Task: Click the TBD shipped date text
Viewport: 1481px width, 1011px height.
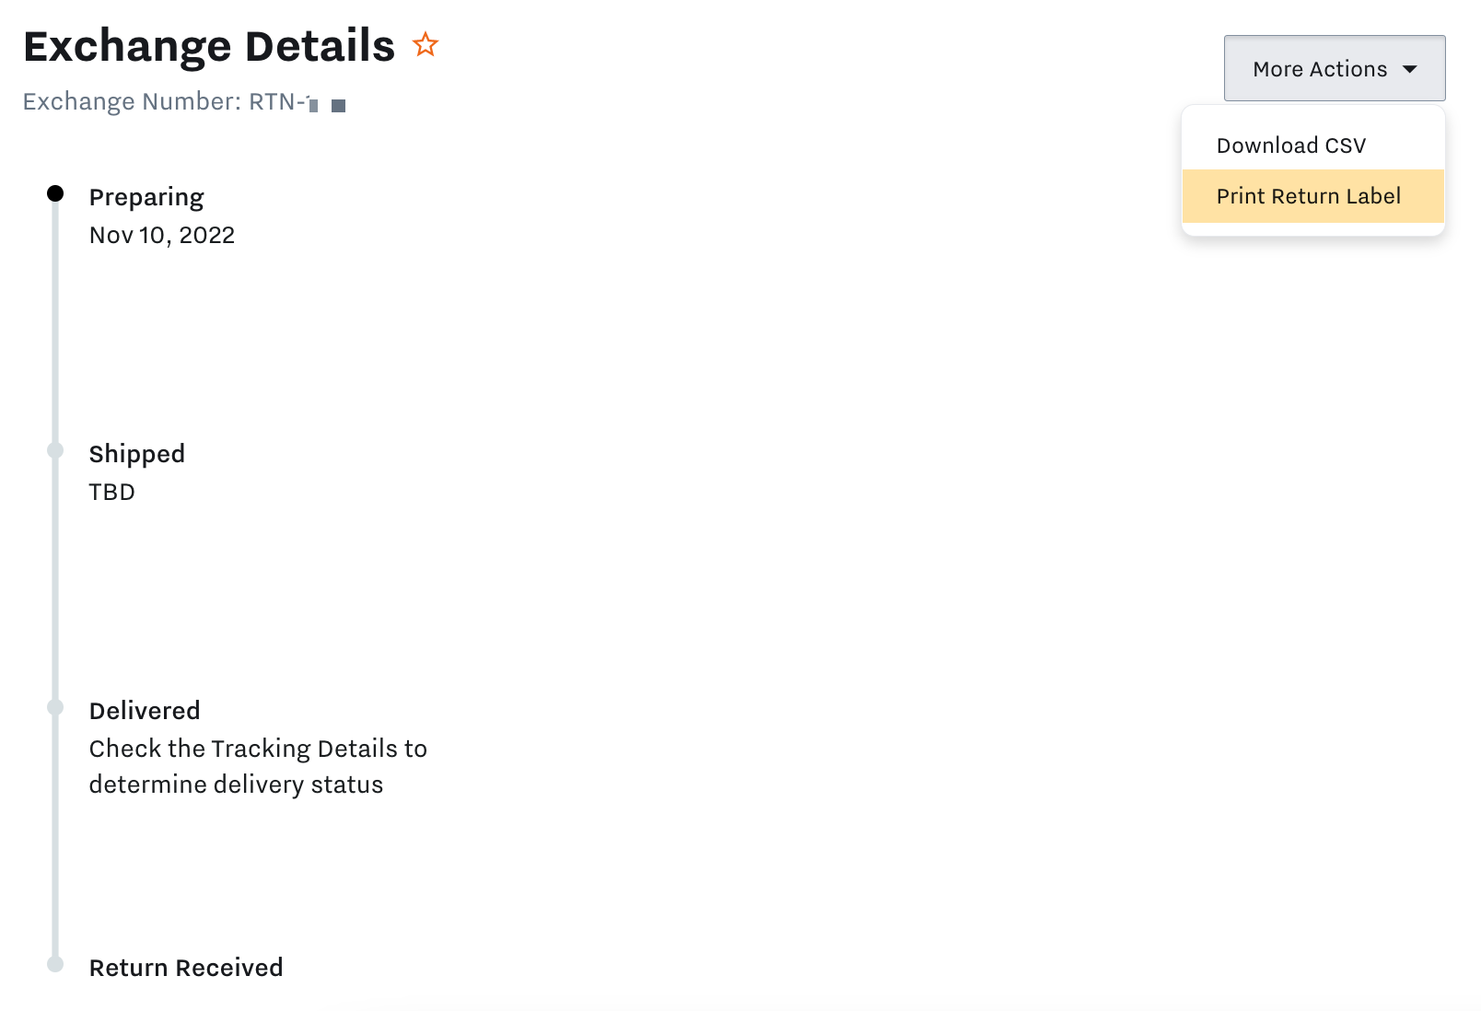Action: click(x=112, y=493)
